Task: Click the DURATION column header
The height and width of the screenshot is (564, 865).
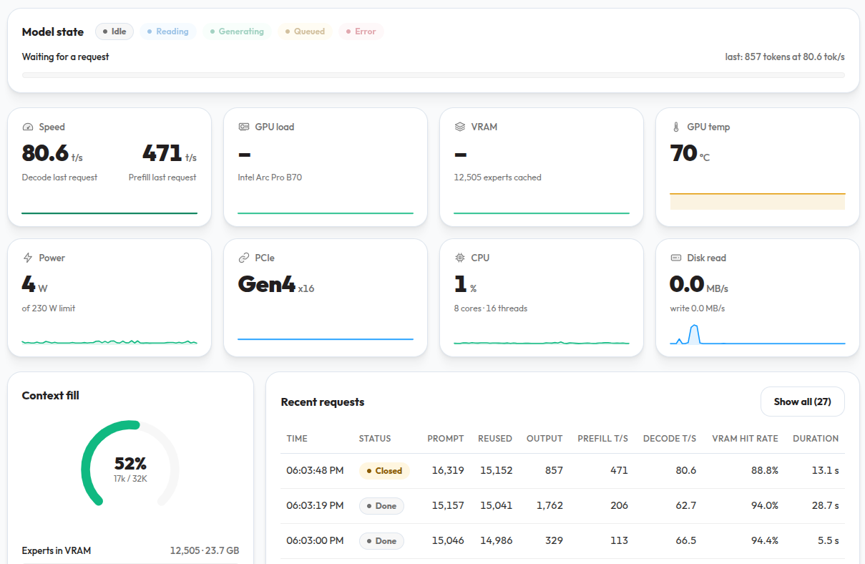Action: pos(816,439)
